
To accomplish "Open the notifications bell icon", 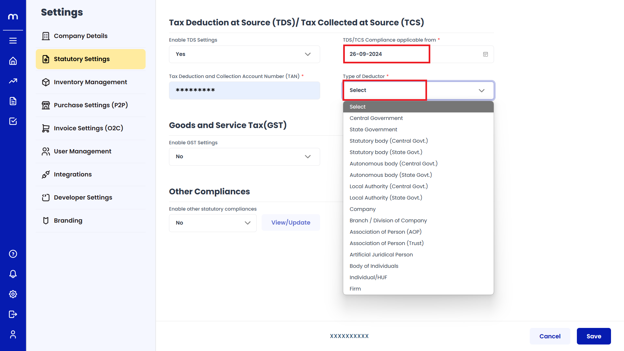I will point(13,274).
